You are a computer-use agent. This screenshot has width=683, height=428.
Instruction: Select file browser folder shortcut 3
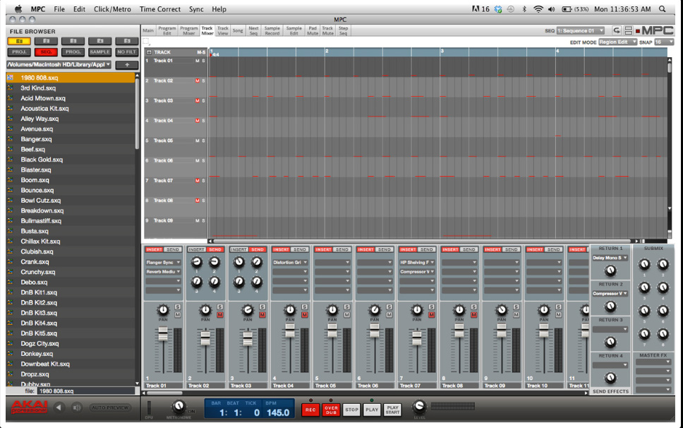click(73, 41)
